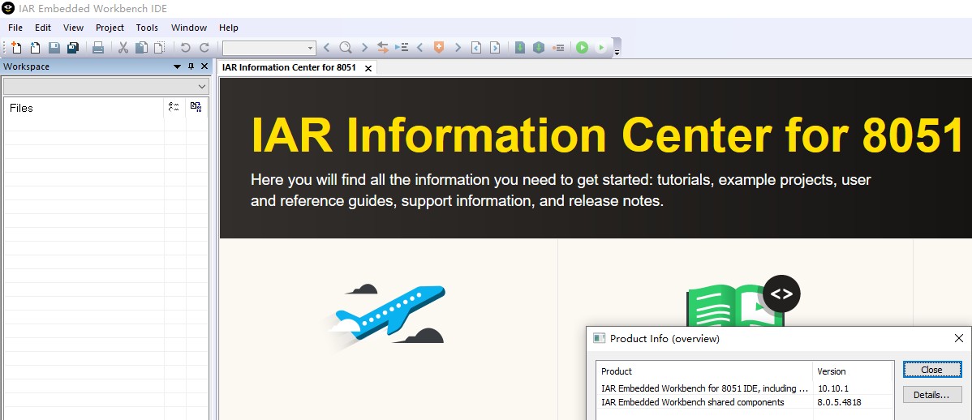The image size is (972, 420).
Task: Click the Find Previous arrow left of magnifier
Action: 327,48
